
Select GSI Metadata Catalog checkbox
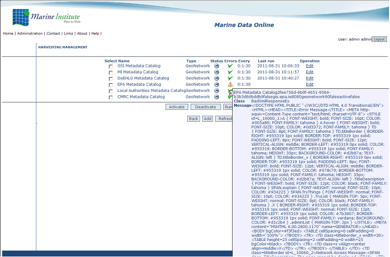[111, 66]
